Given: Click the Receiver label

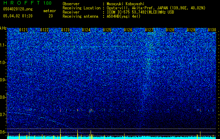Looking at the screenshot, I should [71, 12].
